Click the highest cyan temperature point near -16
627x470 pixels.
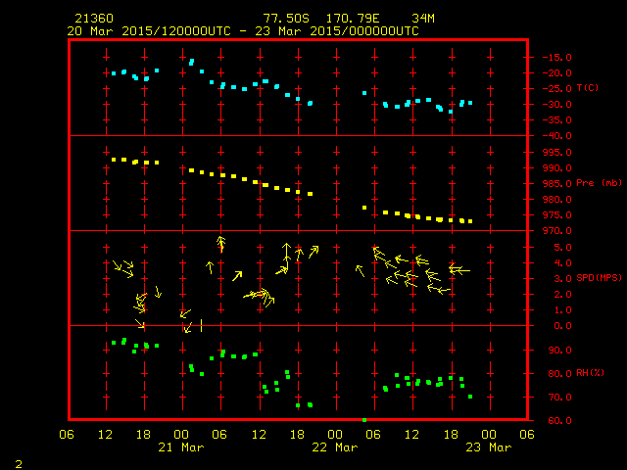[192, 62]
